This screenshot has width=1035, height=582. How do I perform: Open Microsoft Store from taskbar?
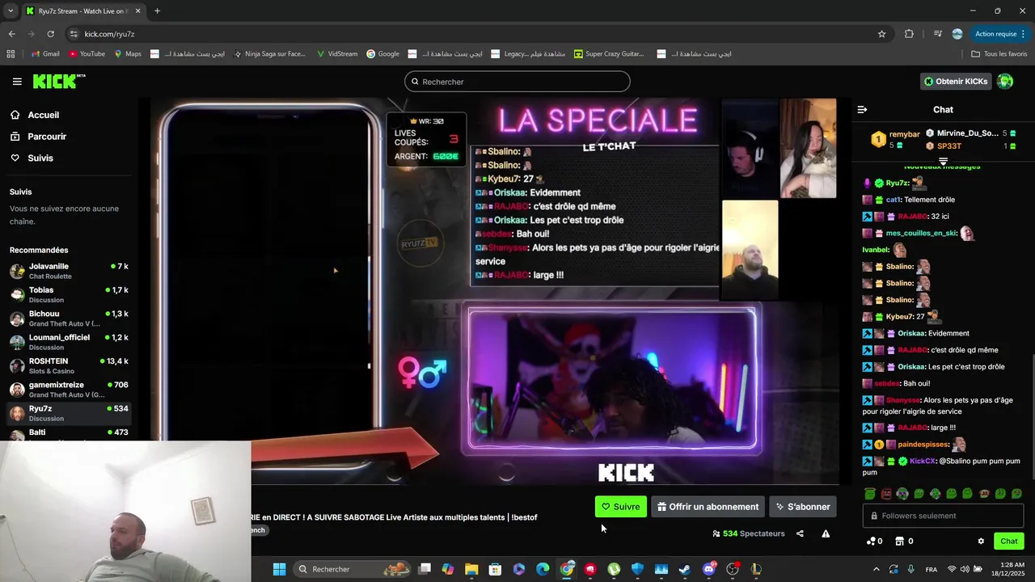pyautogui.click(x=495, y=569)
